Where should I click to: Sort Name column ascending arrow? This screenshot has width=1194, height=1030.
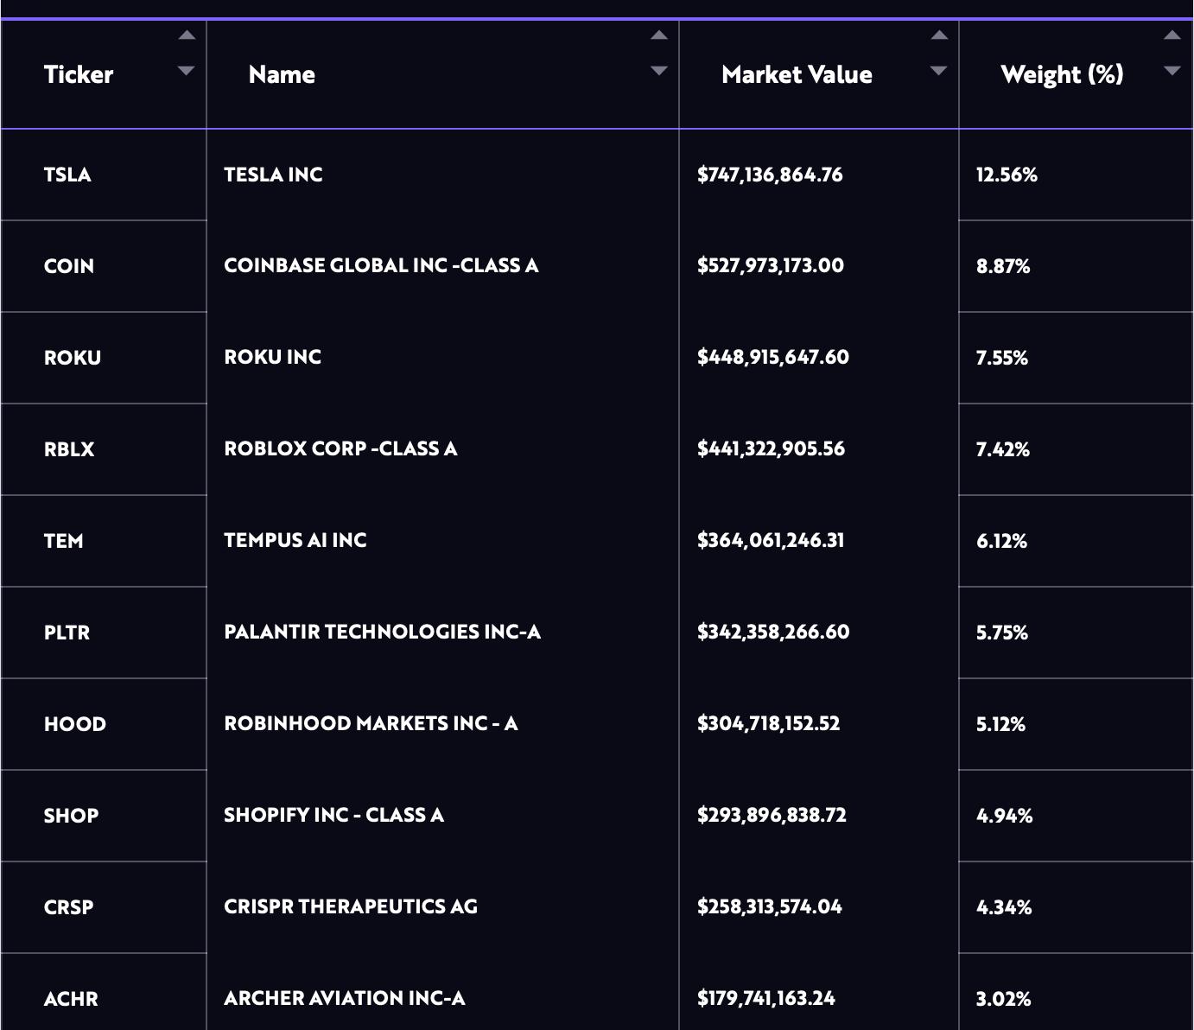point(659,35)
